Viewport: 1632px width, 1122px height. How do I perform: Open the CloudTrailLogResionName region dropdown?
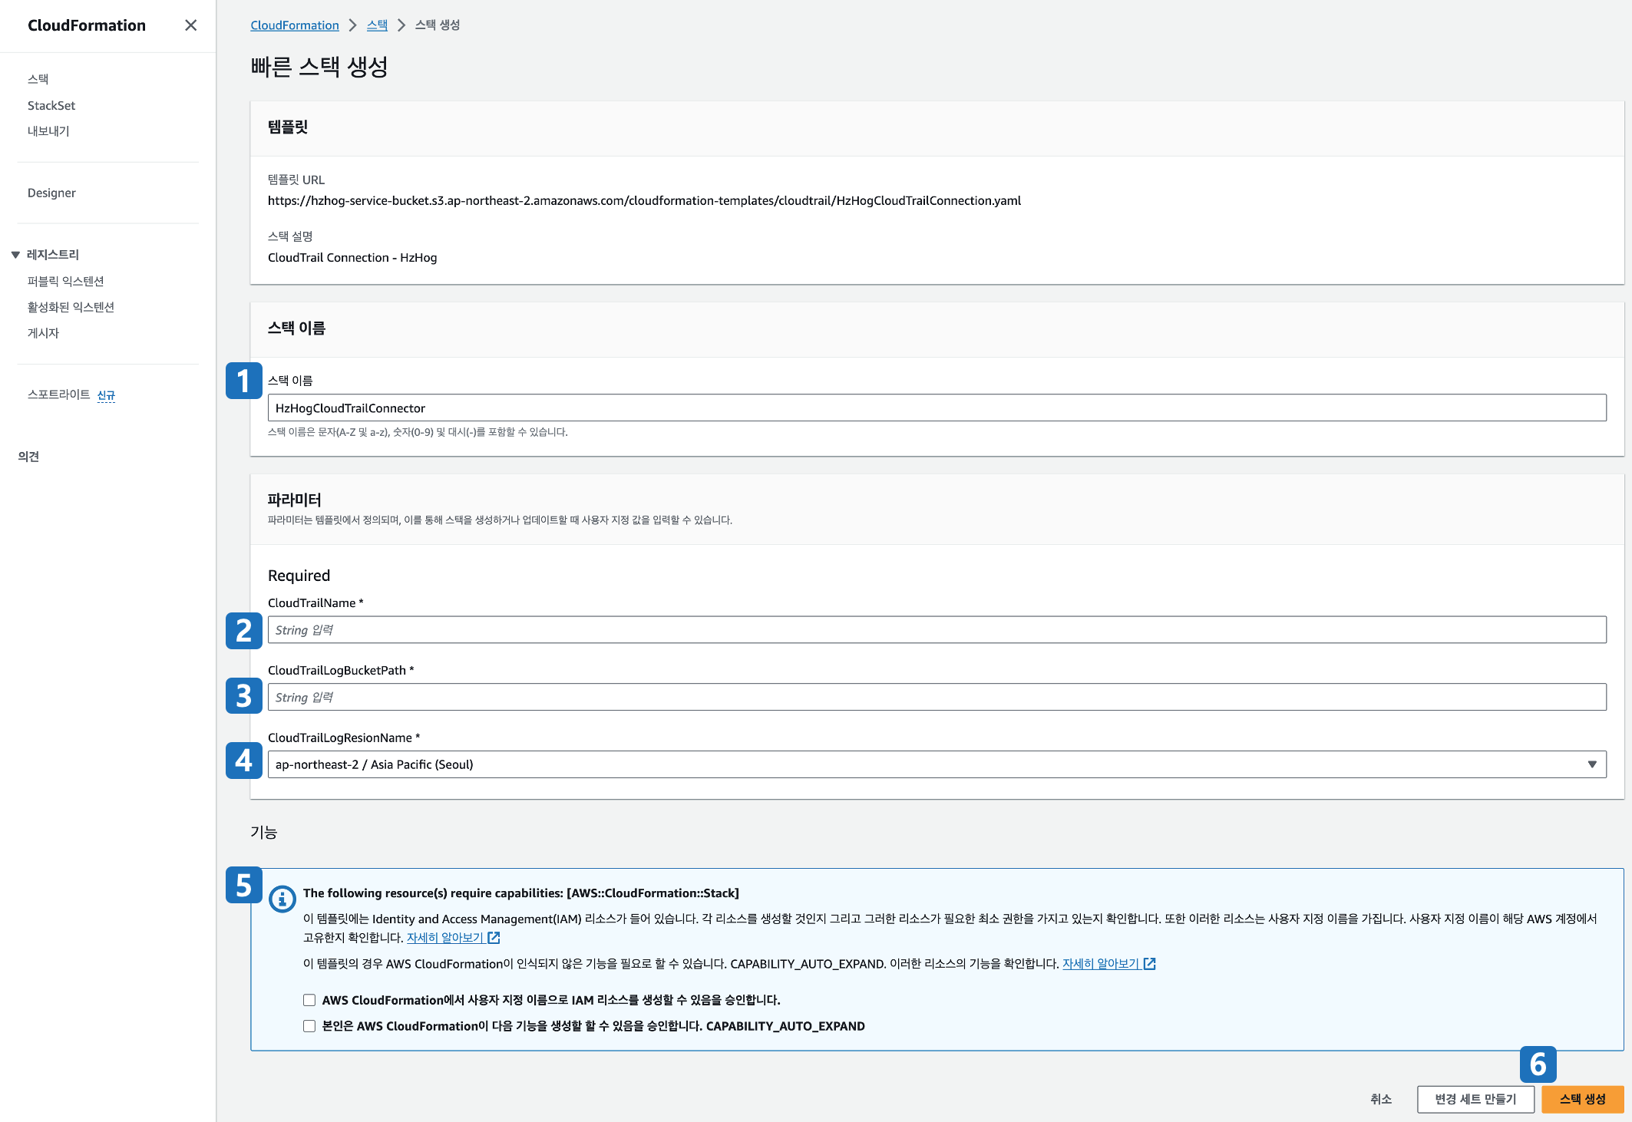pos(937,764)
